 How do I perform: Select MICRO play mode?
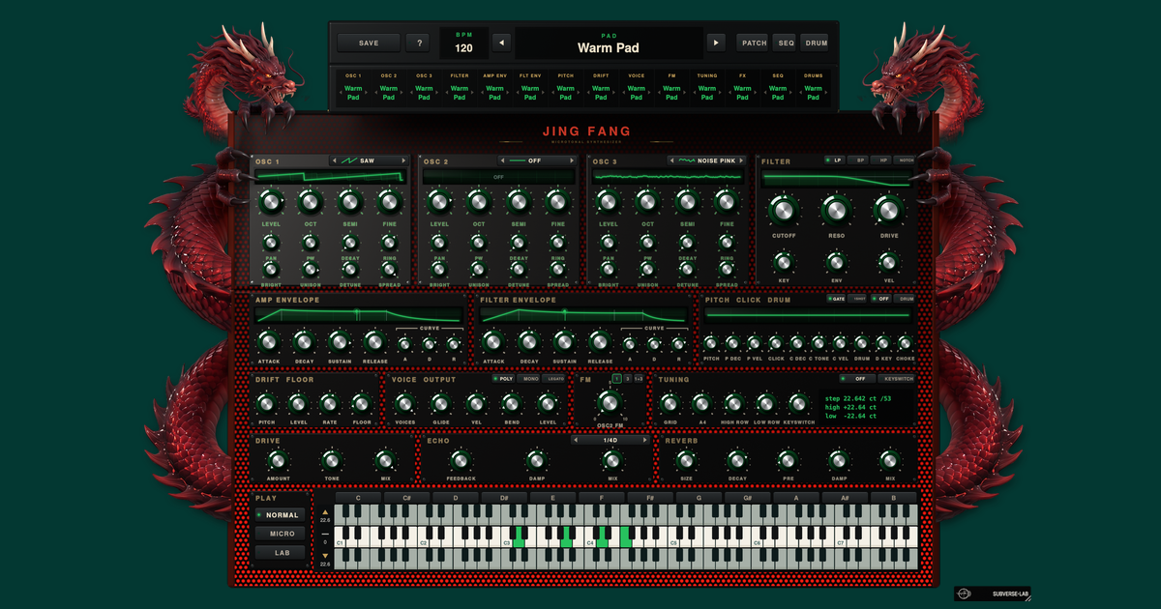coord(280,534)
